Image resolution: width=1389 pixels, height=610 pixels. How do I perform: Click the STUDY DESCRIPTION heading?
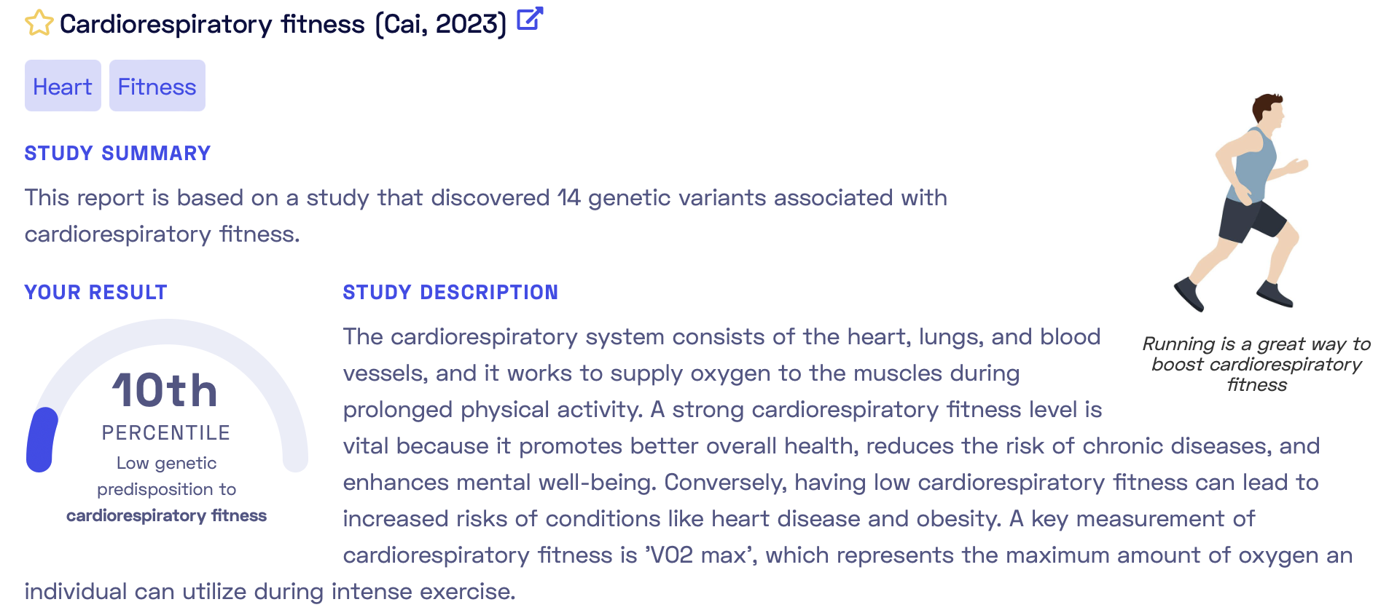[x=450, y=292]
